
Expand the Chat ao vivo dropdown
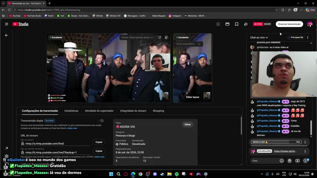pos(259,37)
